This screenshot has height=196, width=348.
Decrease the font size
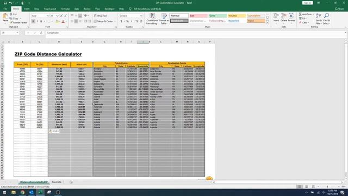click(x=65, y=16)
